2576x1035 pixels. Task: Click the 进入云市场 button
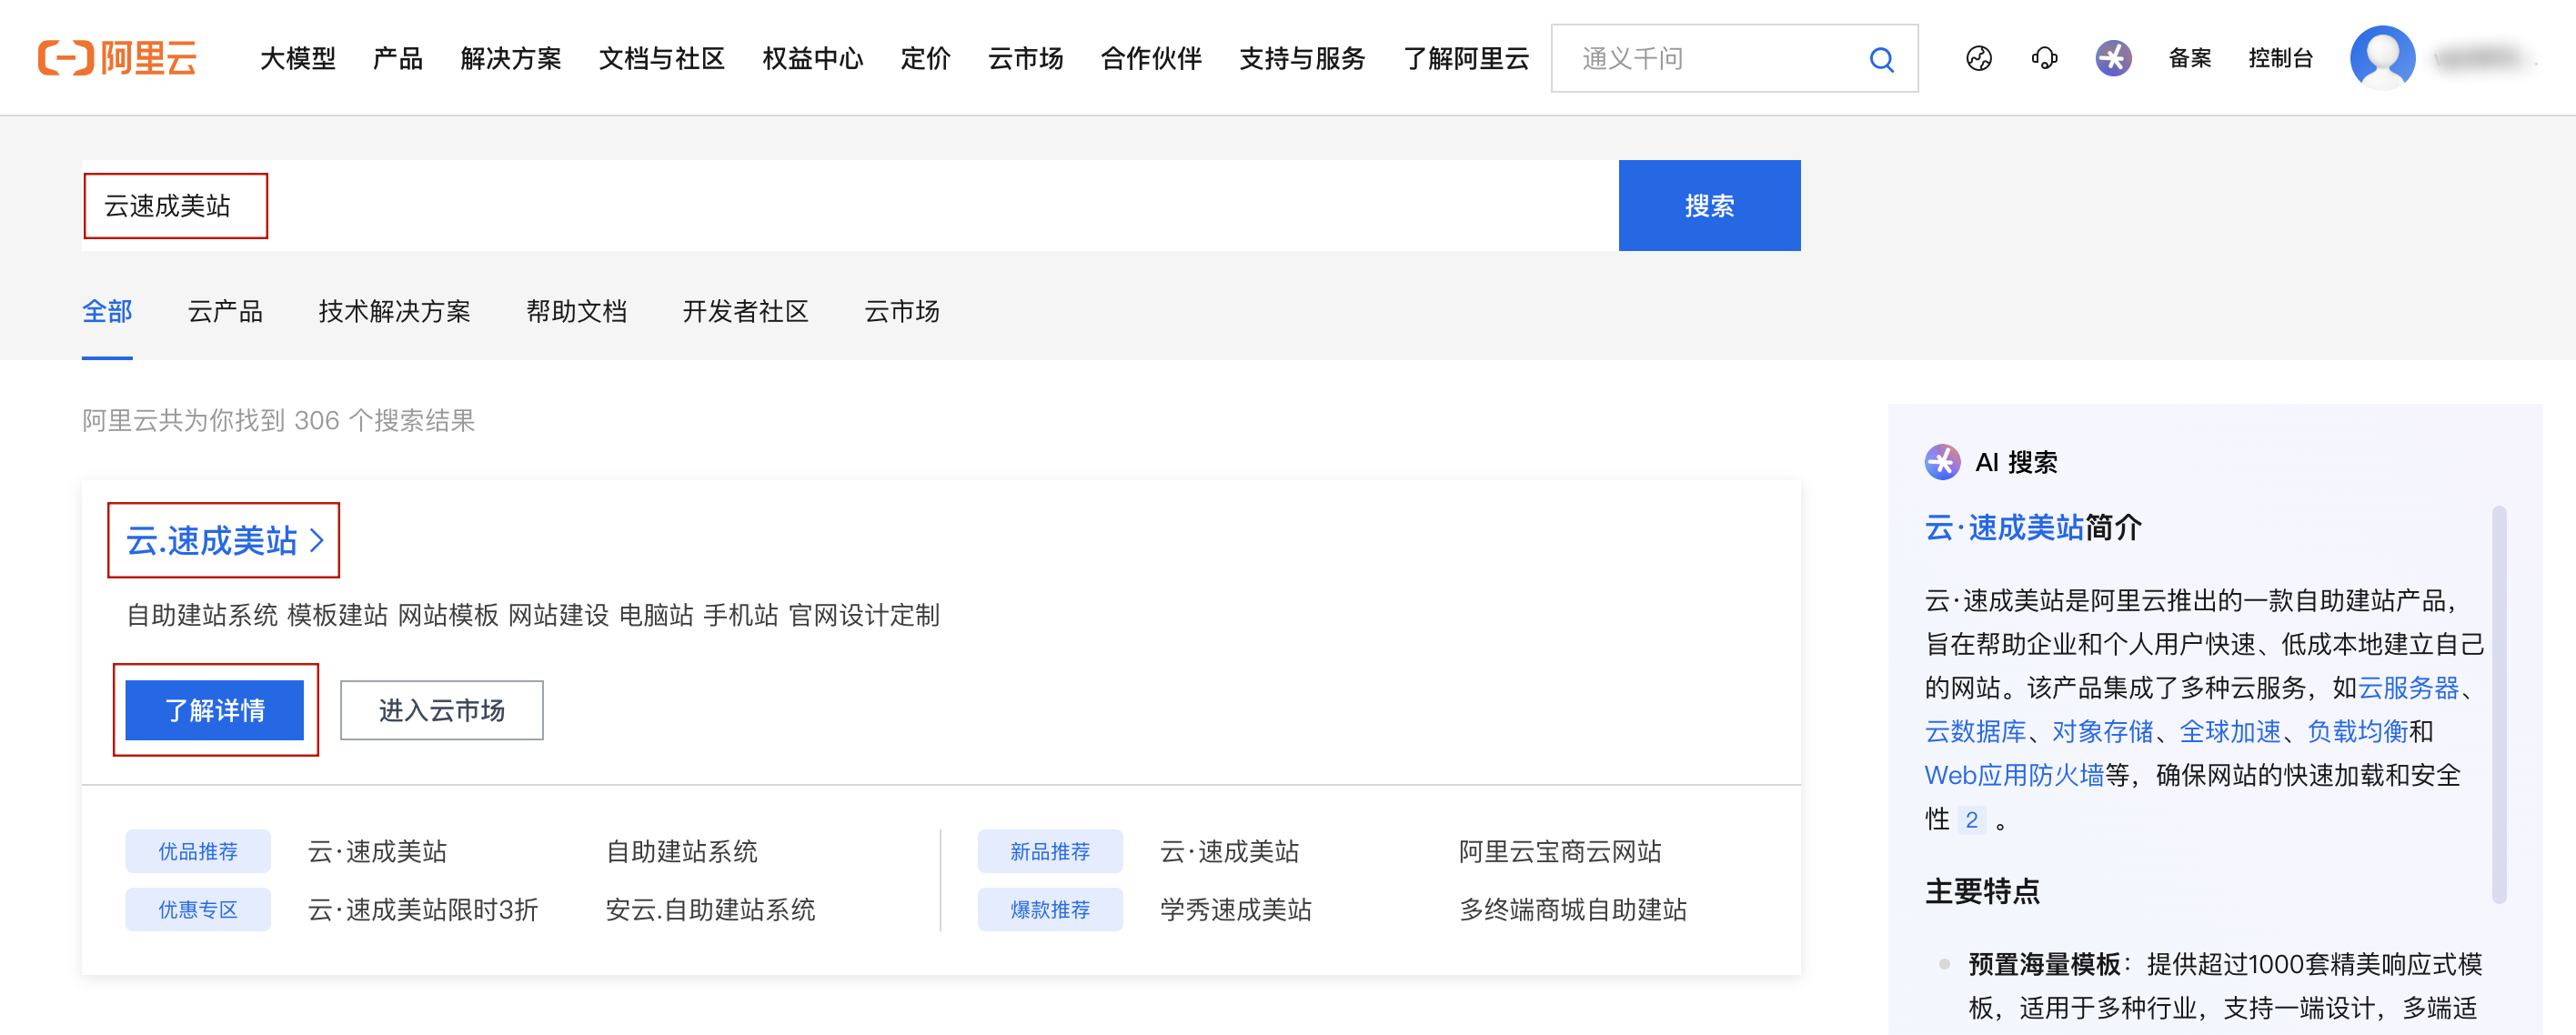pyautogui.click(x=442, y=711)
